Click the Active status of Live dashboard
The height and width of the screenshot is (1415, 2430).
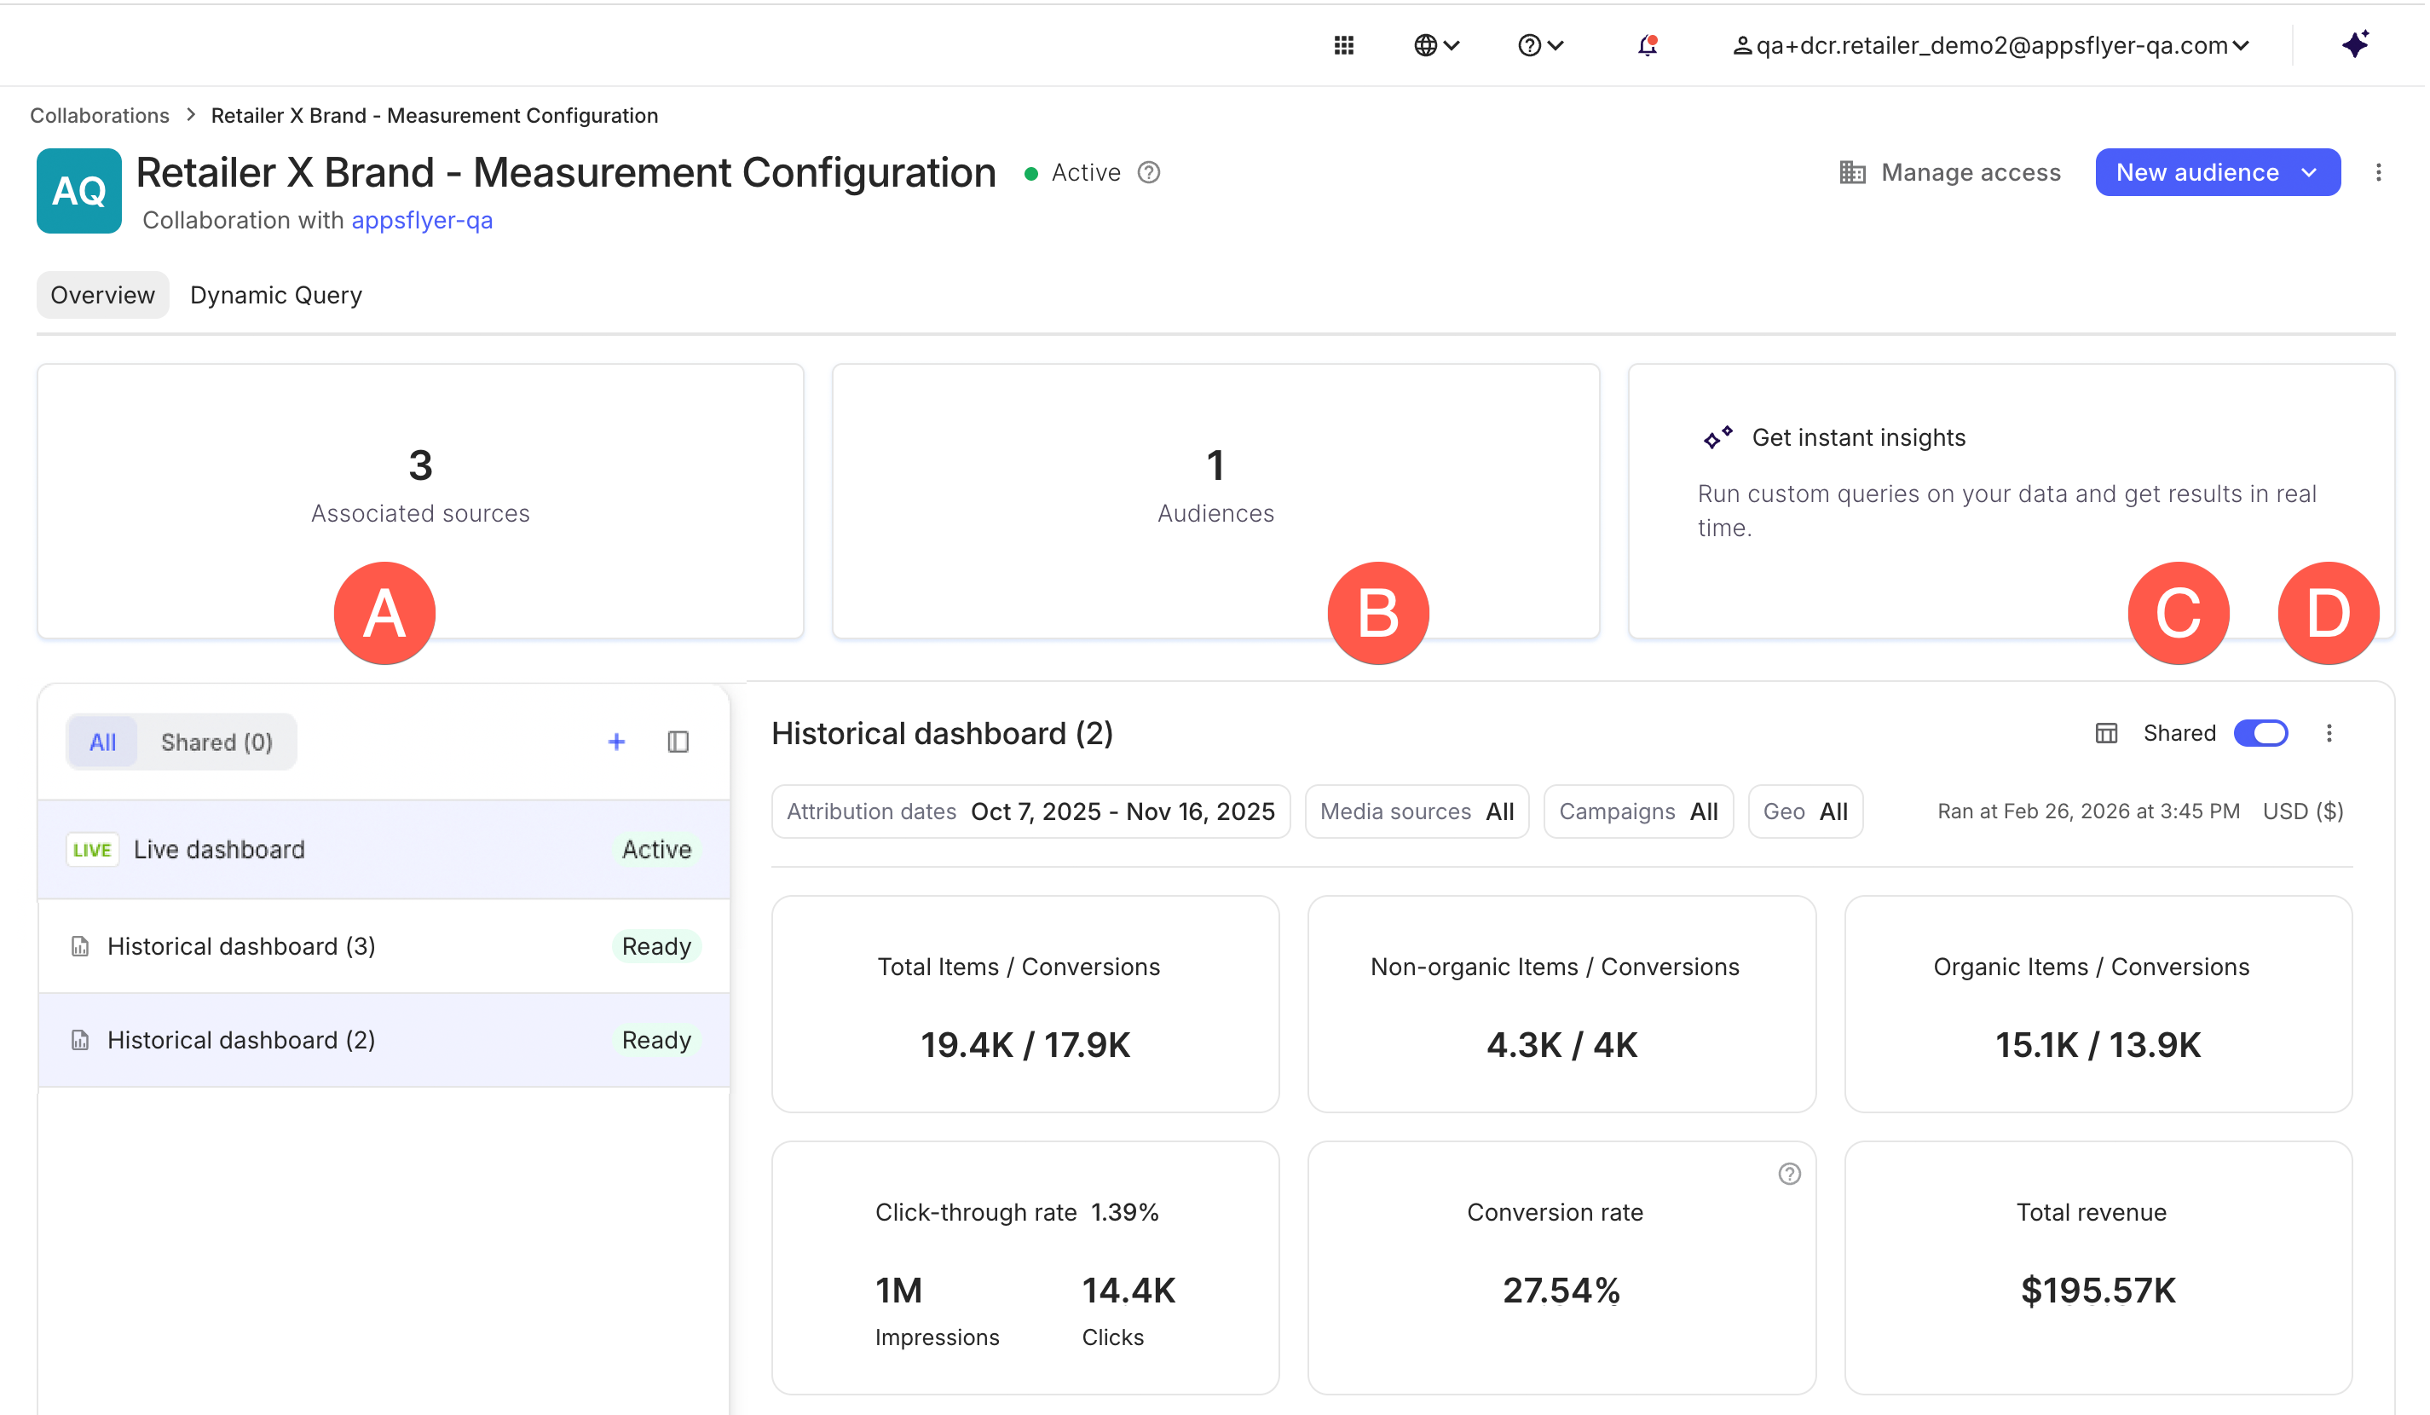pyautogui.click(x=656, y=850)
